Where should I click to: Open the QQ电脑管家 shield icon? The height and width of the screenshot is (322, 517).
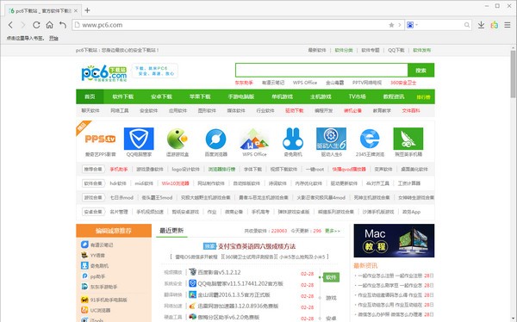click(139, 139)
